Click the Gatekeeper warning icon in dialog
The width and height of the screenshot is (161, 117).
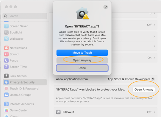pyautogui.click(x=82, y=13)
